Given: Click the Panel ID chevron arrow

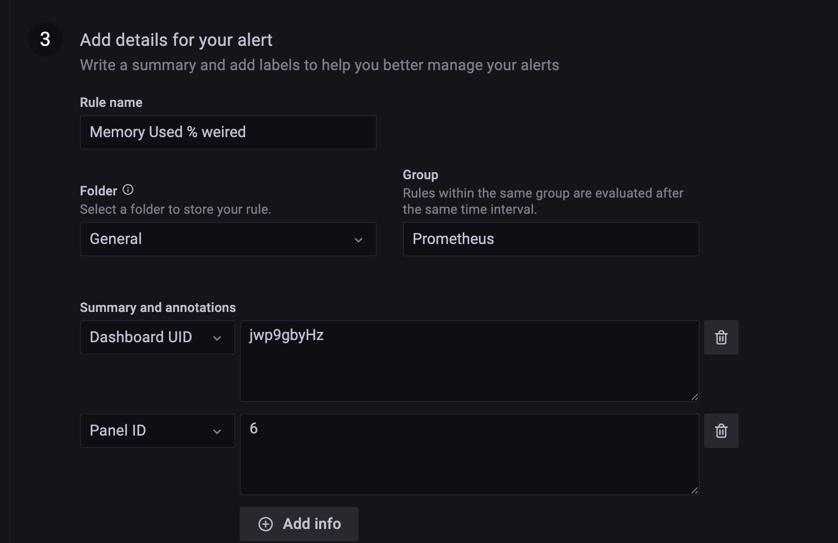Looking at the screenshot, I should coord(217,431).
